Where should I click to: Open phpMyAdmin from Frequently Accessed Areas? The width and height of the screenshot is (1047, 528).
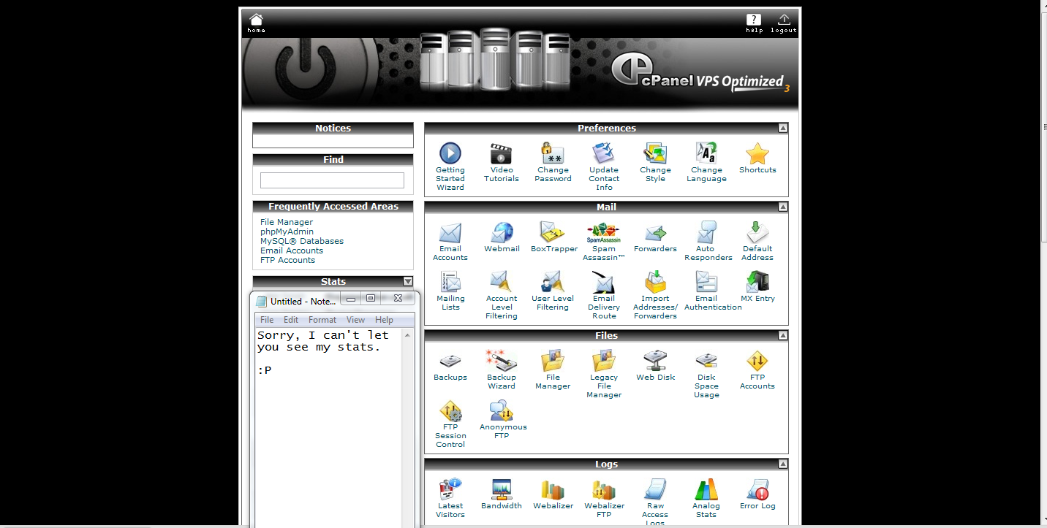pyautogui.click(x=287, y=231)
